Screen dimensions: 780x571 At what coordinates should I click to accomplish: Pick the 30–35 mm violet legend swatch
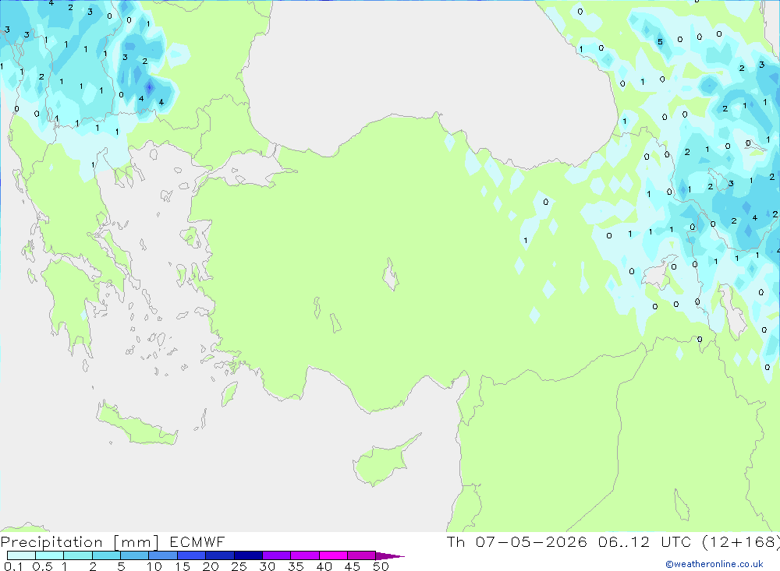tap(276, 555)
